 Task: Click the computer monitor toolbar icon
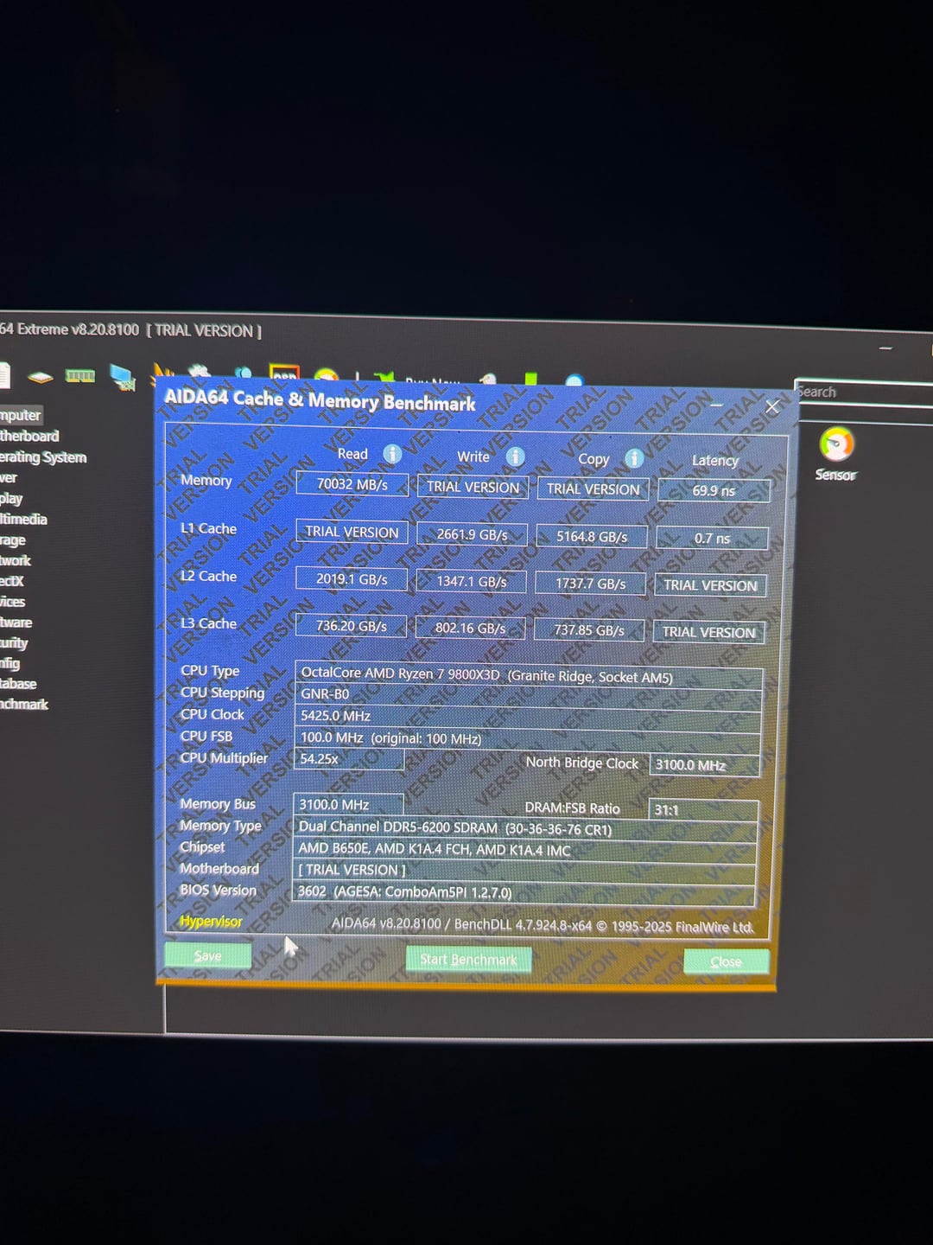[122, 377]
